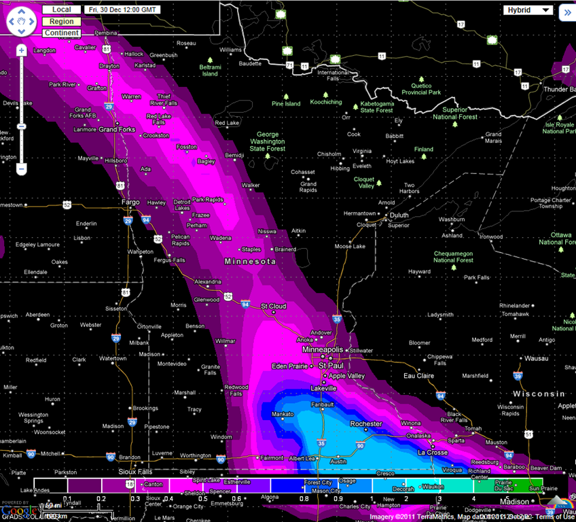This screenshot has width=576, height=522.
Task: Pan the map east with right arrow
Action: tap(31, 21)
